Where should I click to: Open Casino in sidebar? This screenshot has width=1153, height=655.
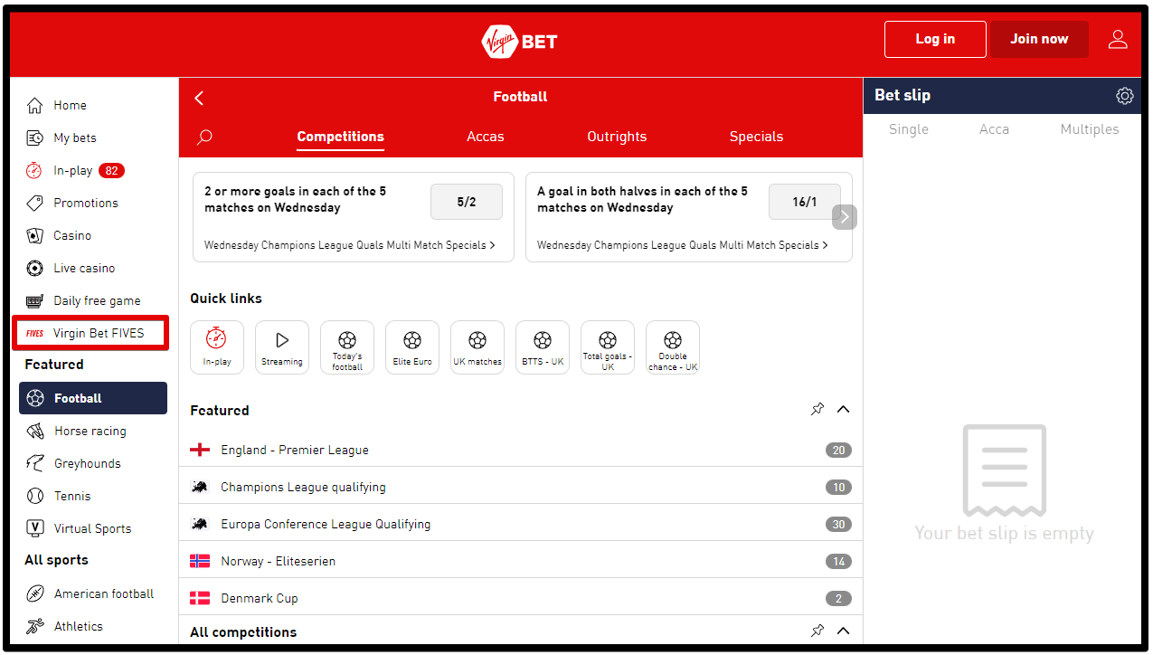(92, 236)
